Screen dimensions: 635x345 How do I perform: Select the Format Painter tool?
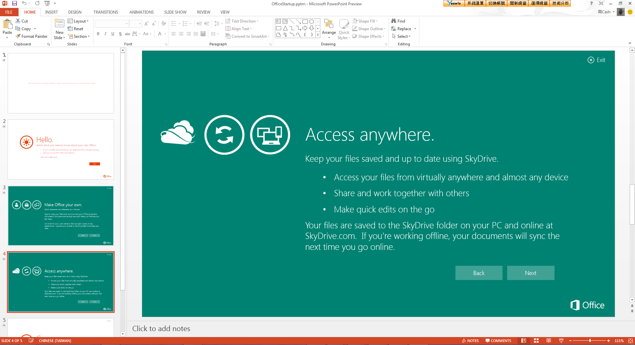pos(31,36)
